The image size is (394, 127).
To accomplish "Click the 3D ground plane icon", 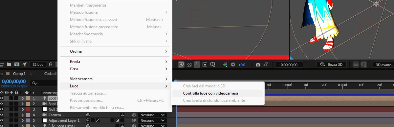I will pyautogui.click(x=356, y=64).
